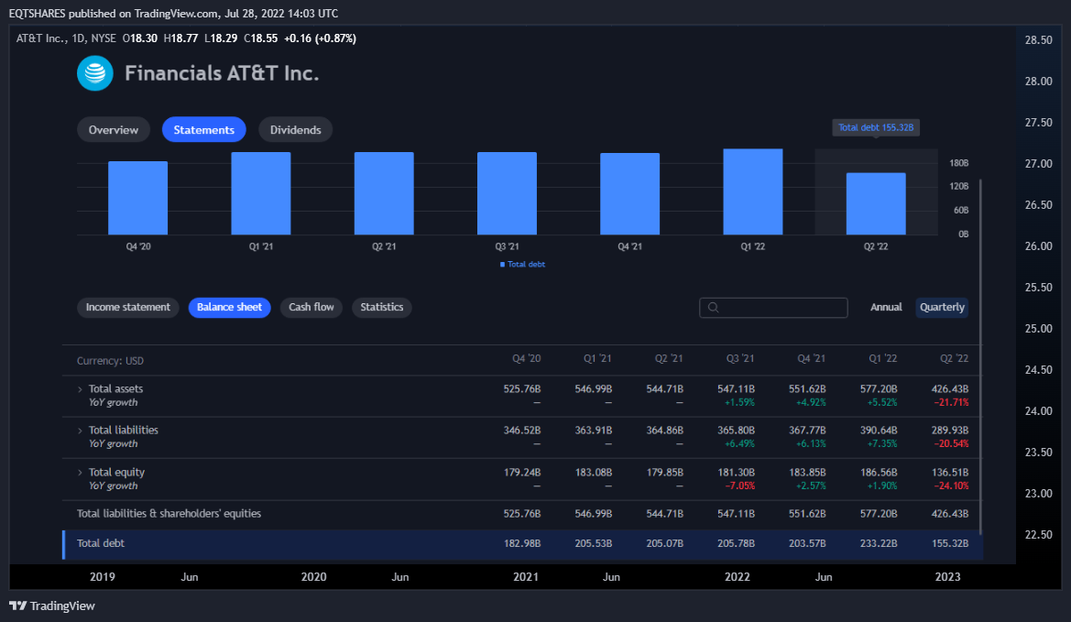Click the Q1 '21 total debt bar

[261, 193]
